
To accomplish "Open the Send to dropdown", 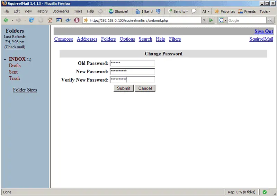I will point(178,11).
